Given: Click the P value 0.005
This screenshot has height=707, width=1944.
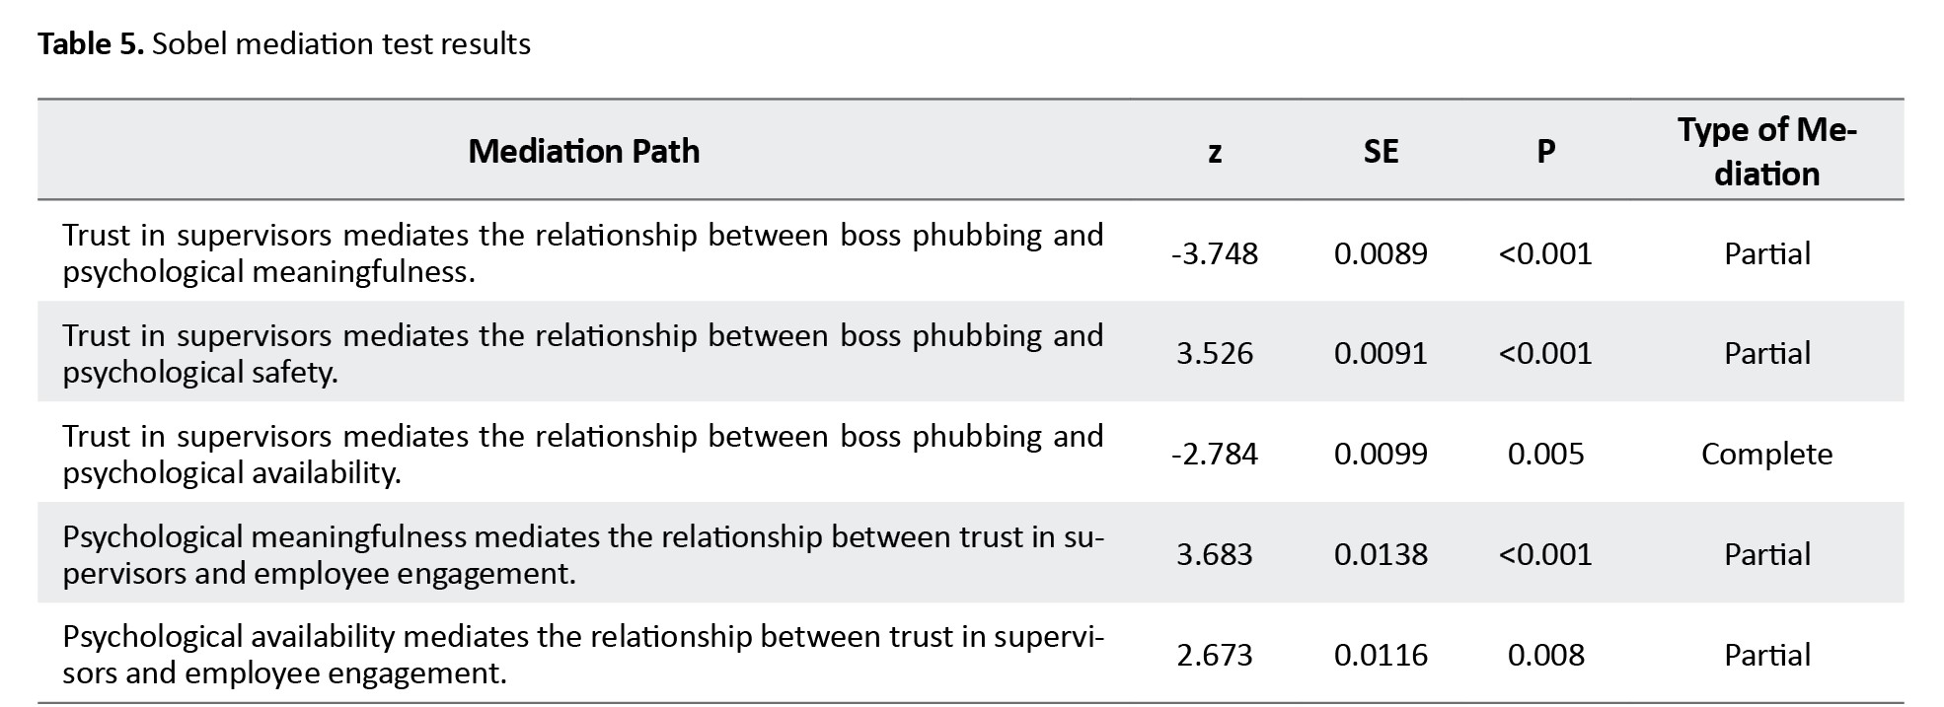Looking at the screenshot, I should coord(1546,454).
